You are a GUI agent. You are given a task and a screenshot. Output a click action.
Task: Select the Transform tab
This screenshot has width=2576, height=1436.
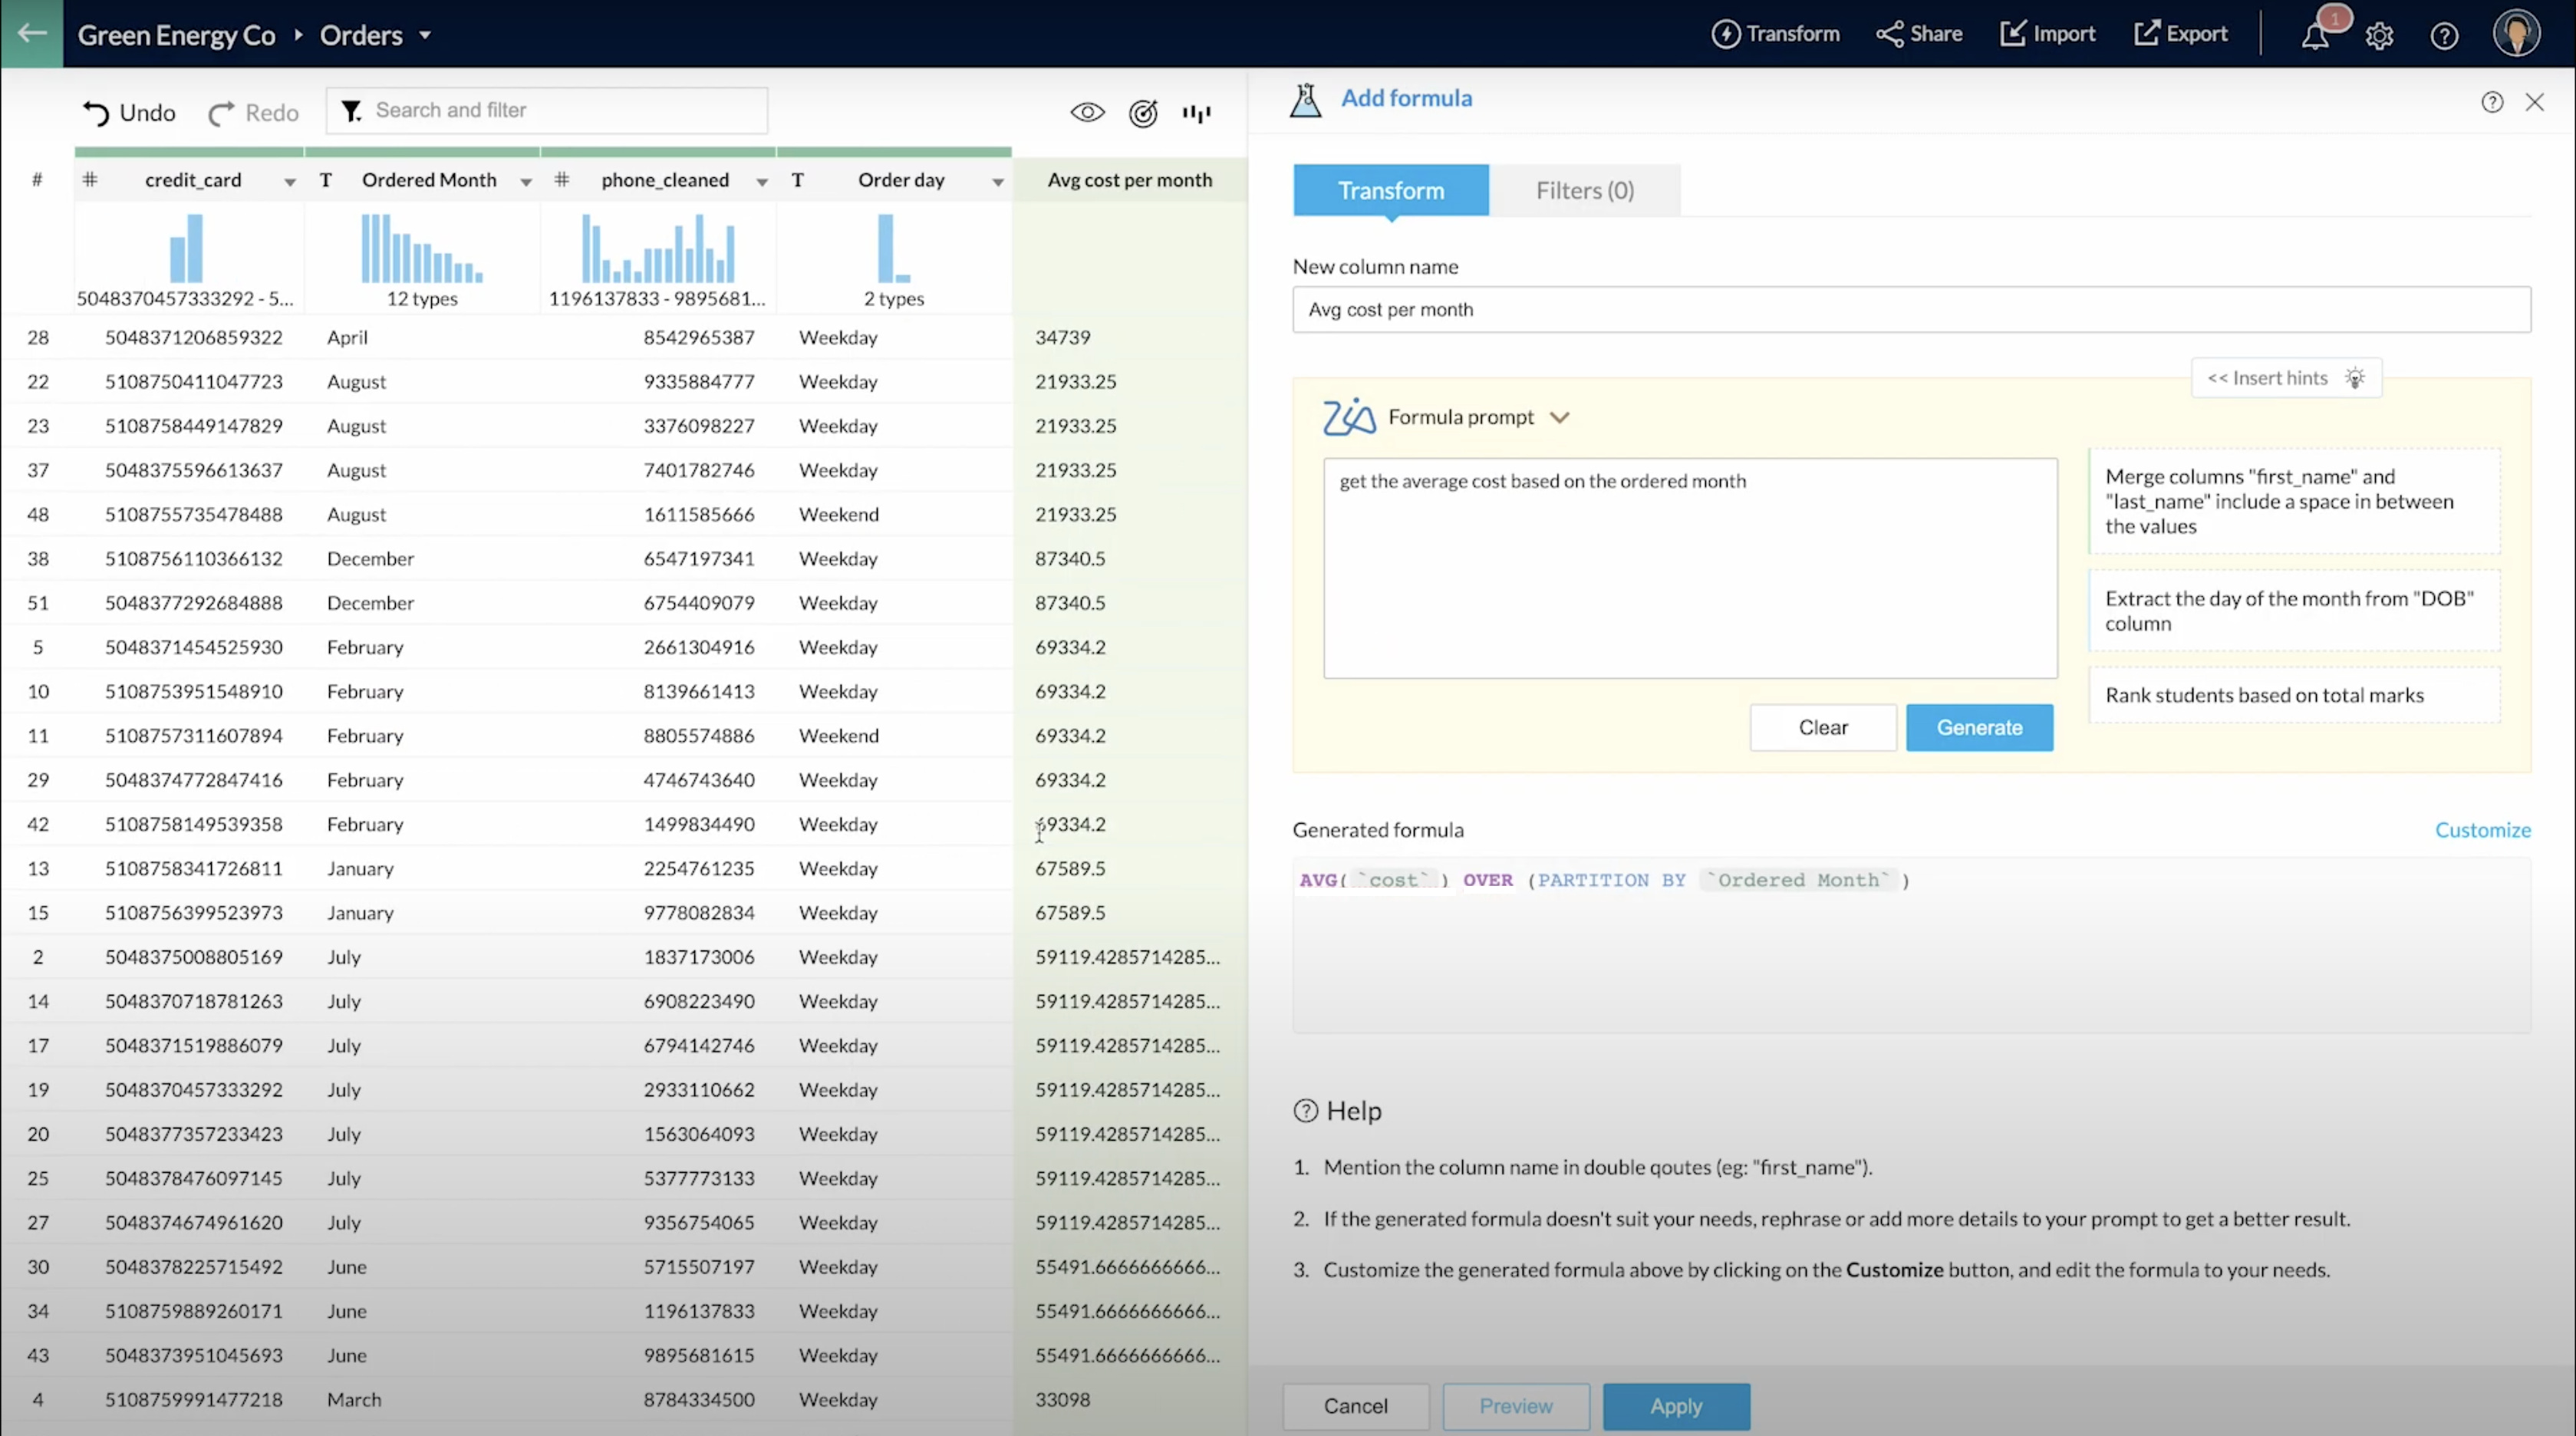click(x=1390, y=190)
